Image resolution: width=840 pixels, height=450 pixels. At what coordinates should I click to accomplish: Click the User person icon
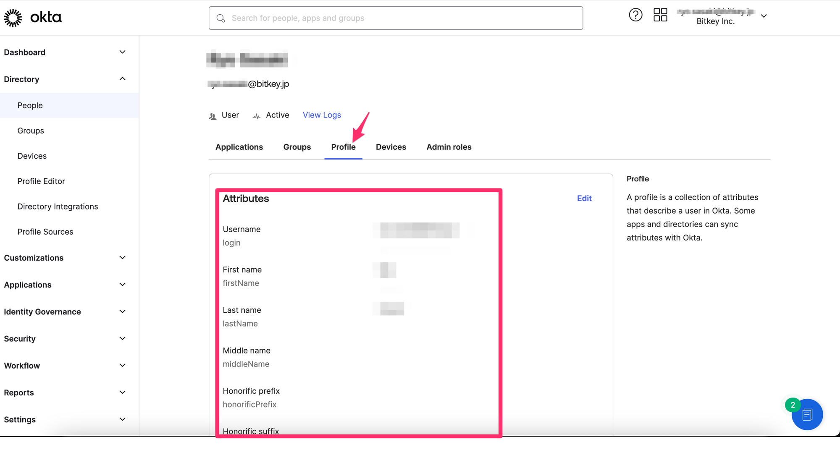coord(213,116)
